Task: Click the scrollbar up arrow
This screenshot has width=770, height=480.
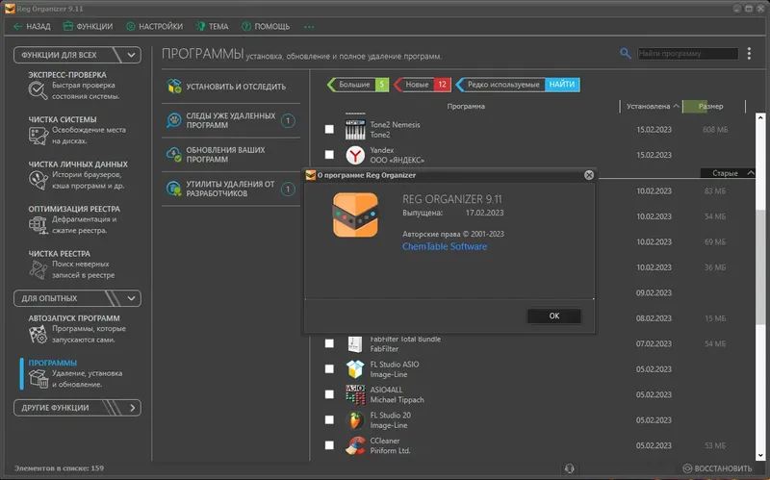Action: [760, 117]
